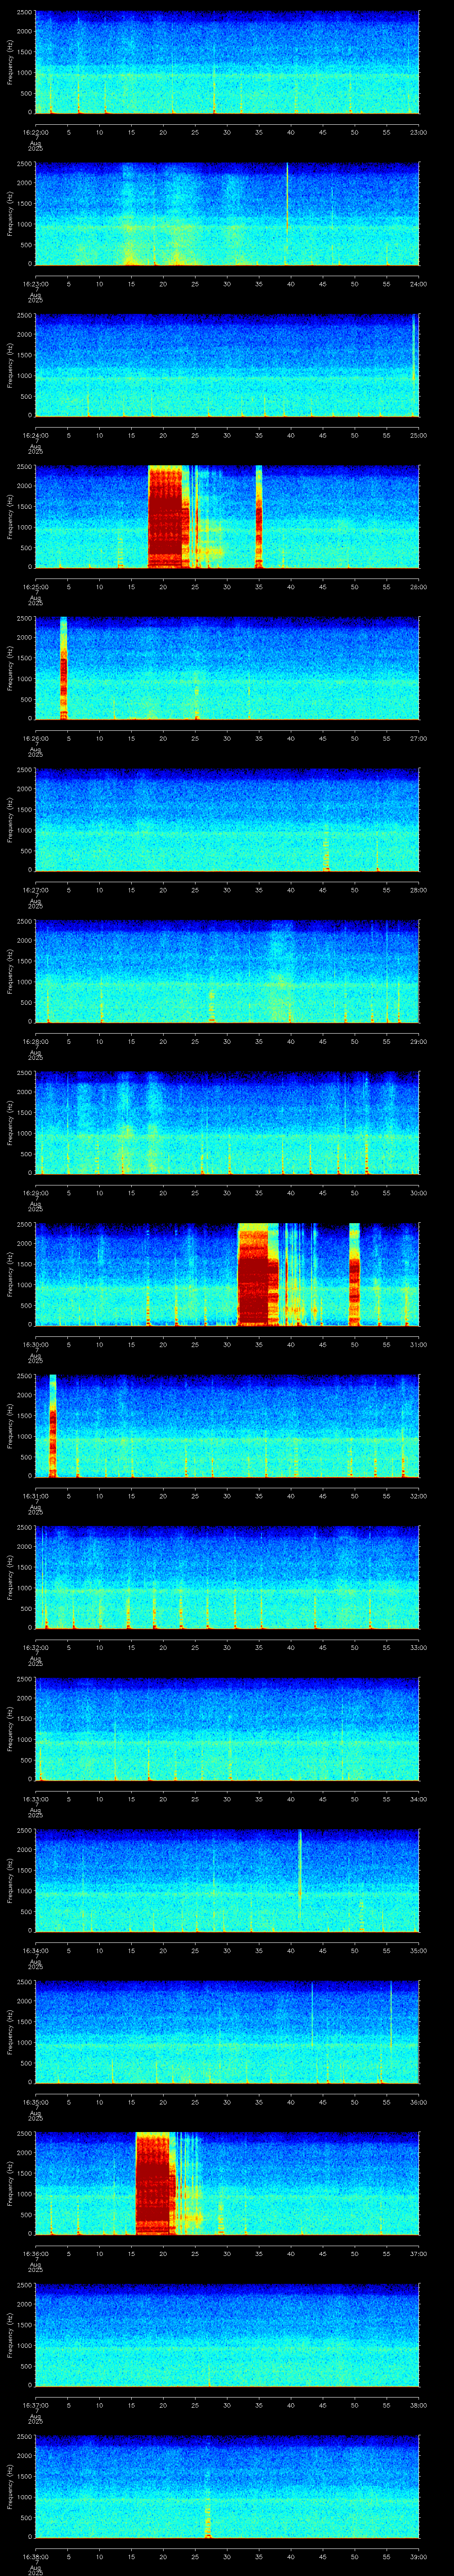Click the 16:29:00 start time label
This screenshot has height=2576, width=454.
point(35,1193)
